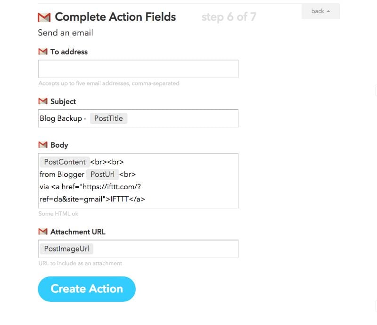
Task: Select the PostTitle ingredient in Subject
Action: [x=108, y=118]
